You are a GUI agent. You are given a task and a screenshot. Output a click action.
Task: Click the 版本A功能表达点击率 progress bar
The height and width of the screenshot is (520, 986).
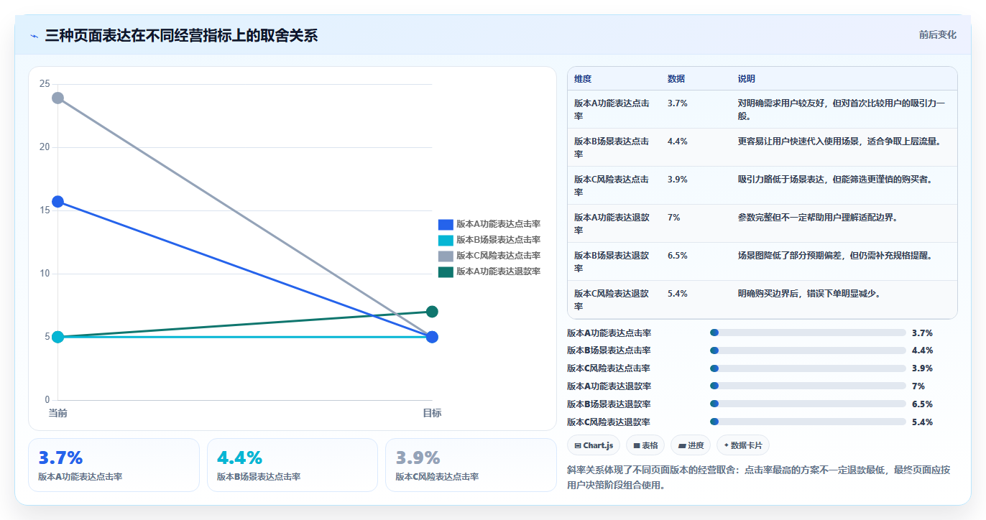(808, 333)
